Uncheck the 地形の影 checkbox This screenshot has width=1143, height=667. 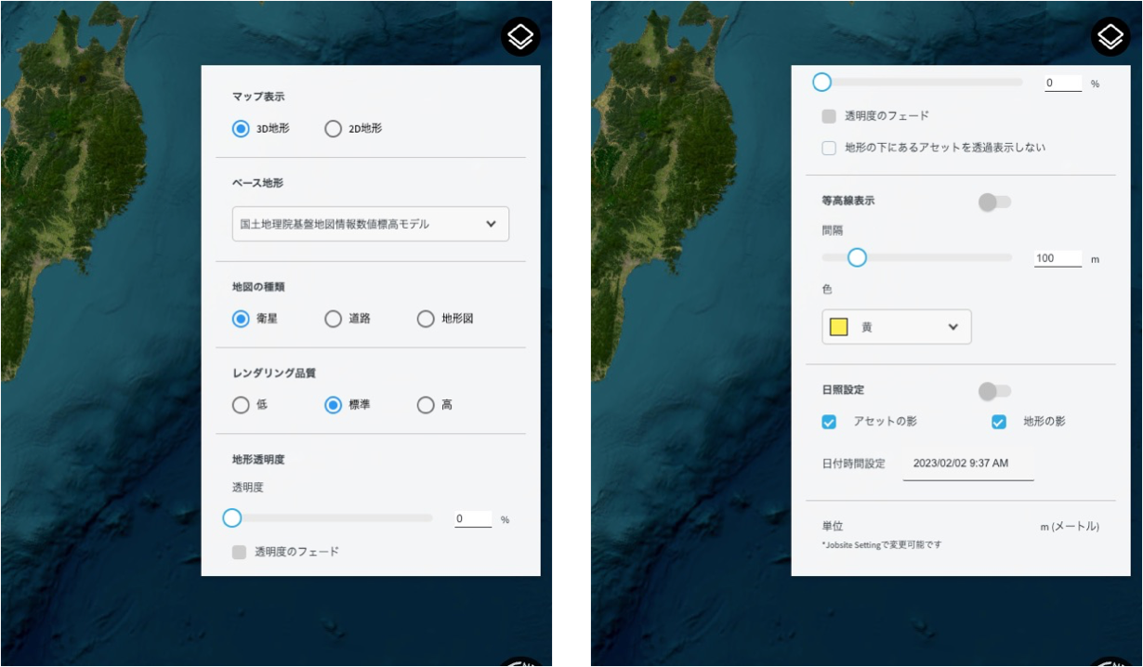point(999,422)
